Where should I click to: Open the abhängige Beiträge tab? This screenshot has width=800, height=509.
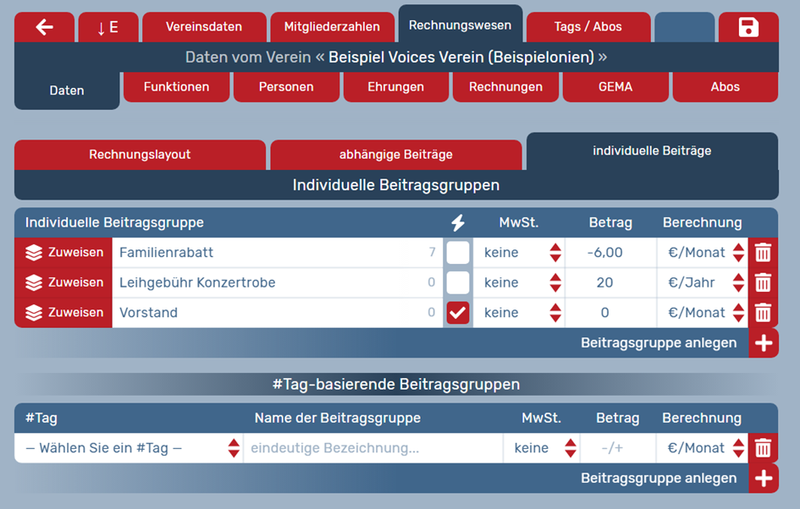[x=395, y=155]
